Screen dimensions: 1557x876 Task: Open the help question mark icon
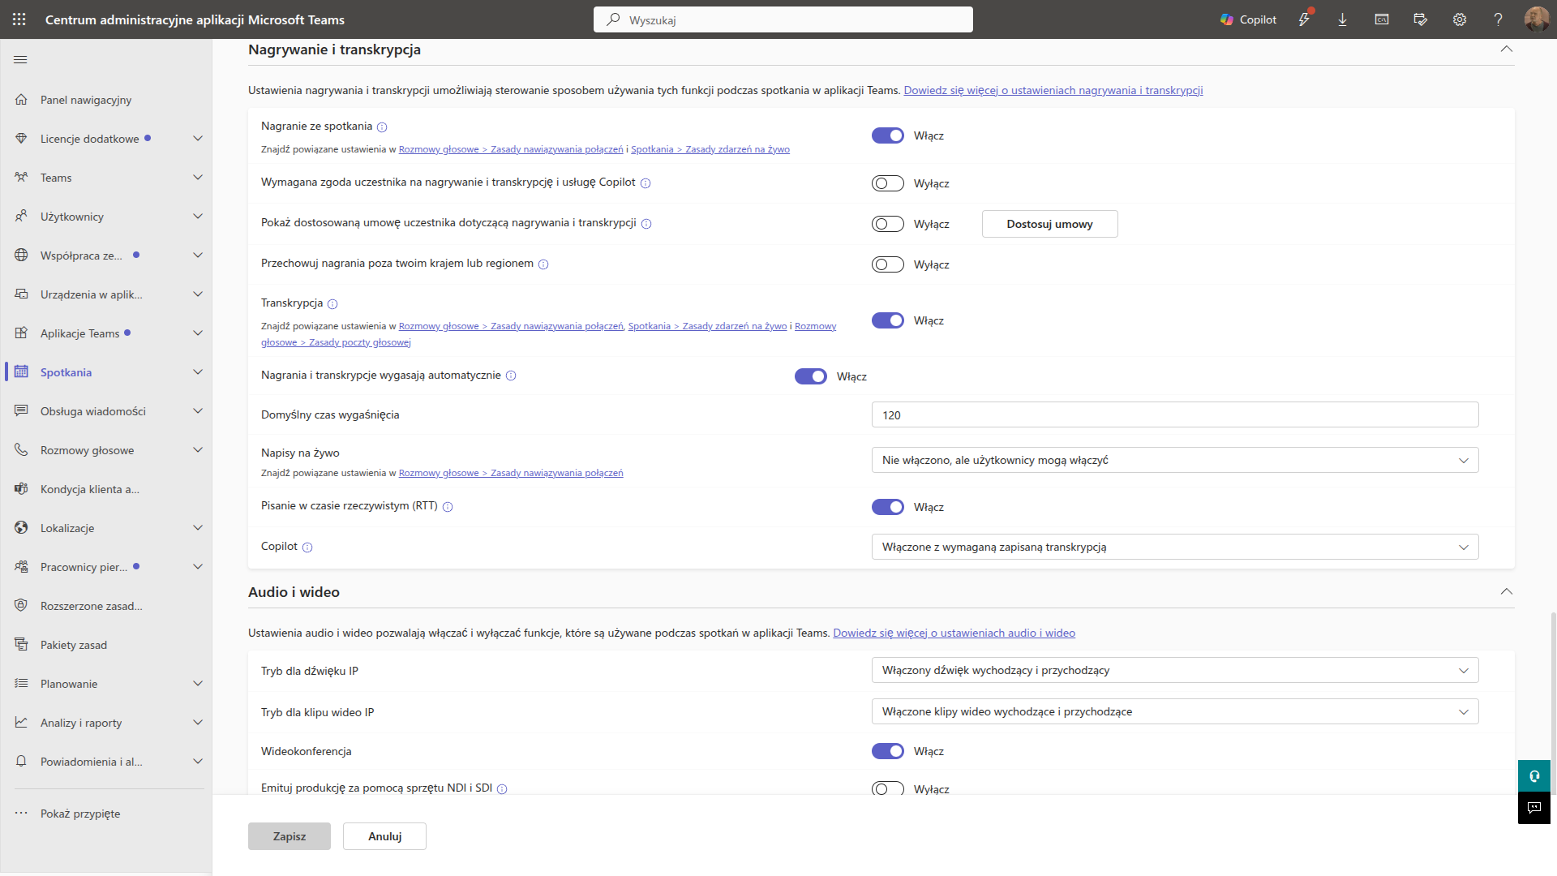pyautogui.click(x=1499, y=19)
